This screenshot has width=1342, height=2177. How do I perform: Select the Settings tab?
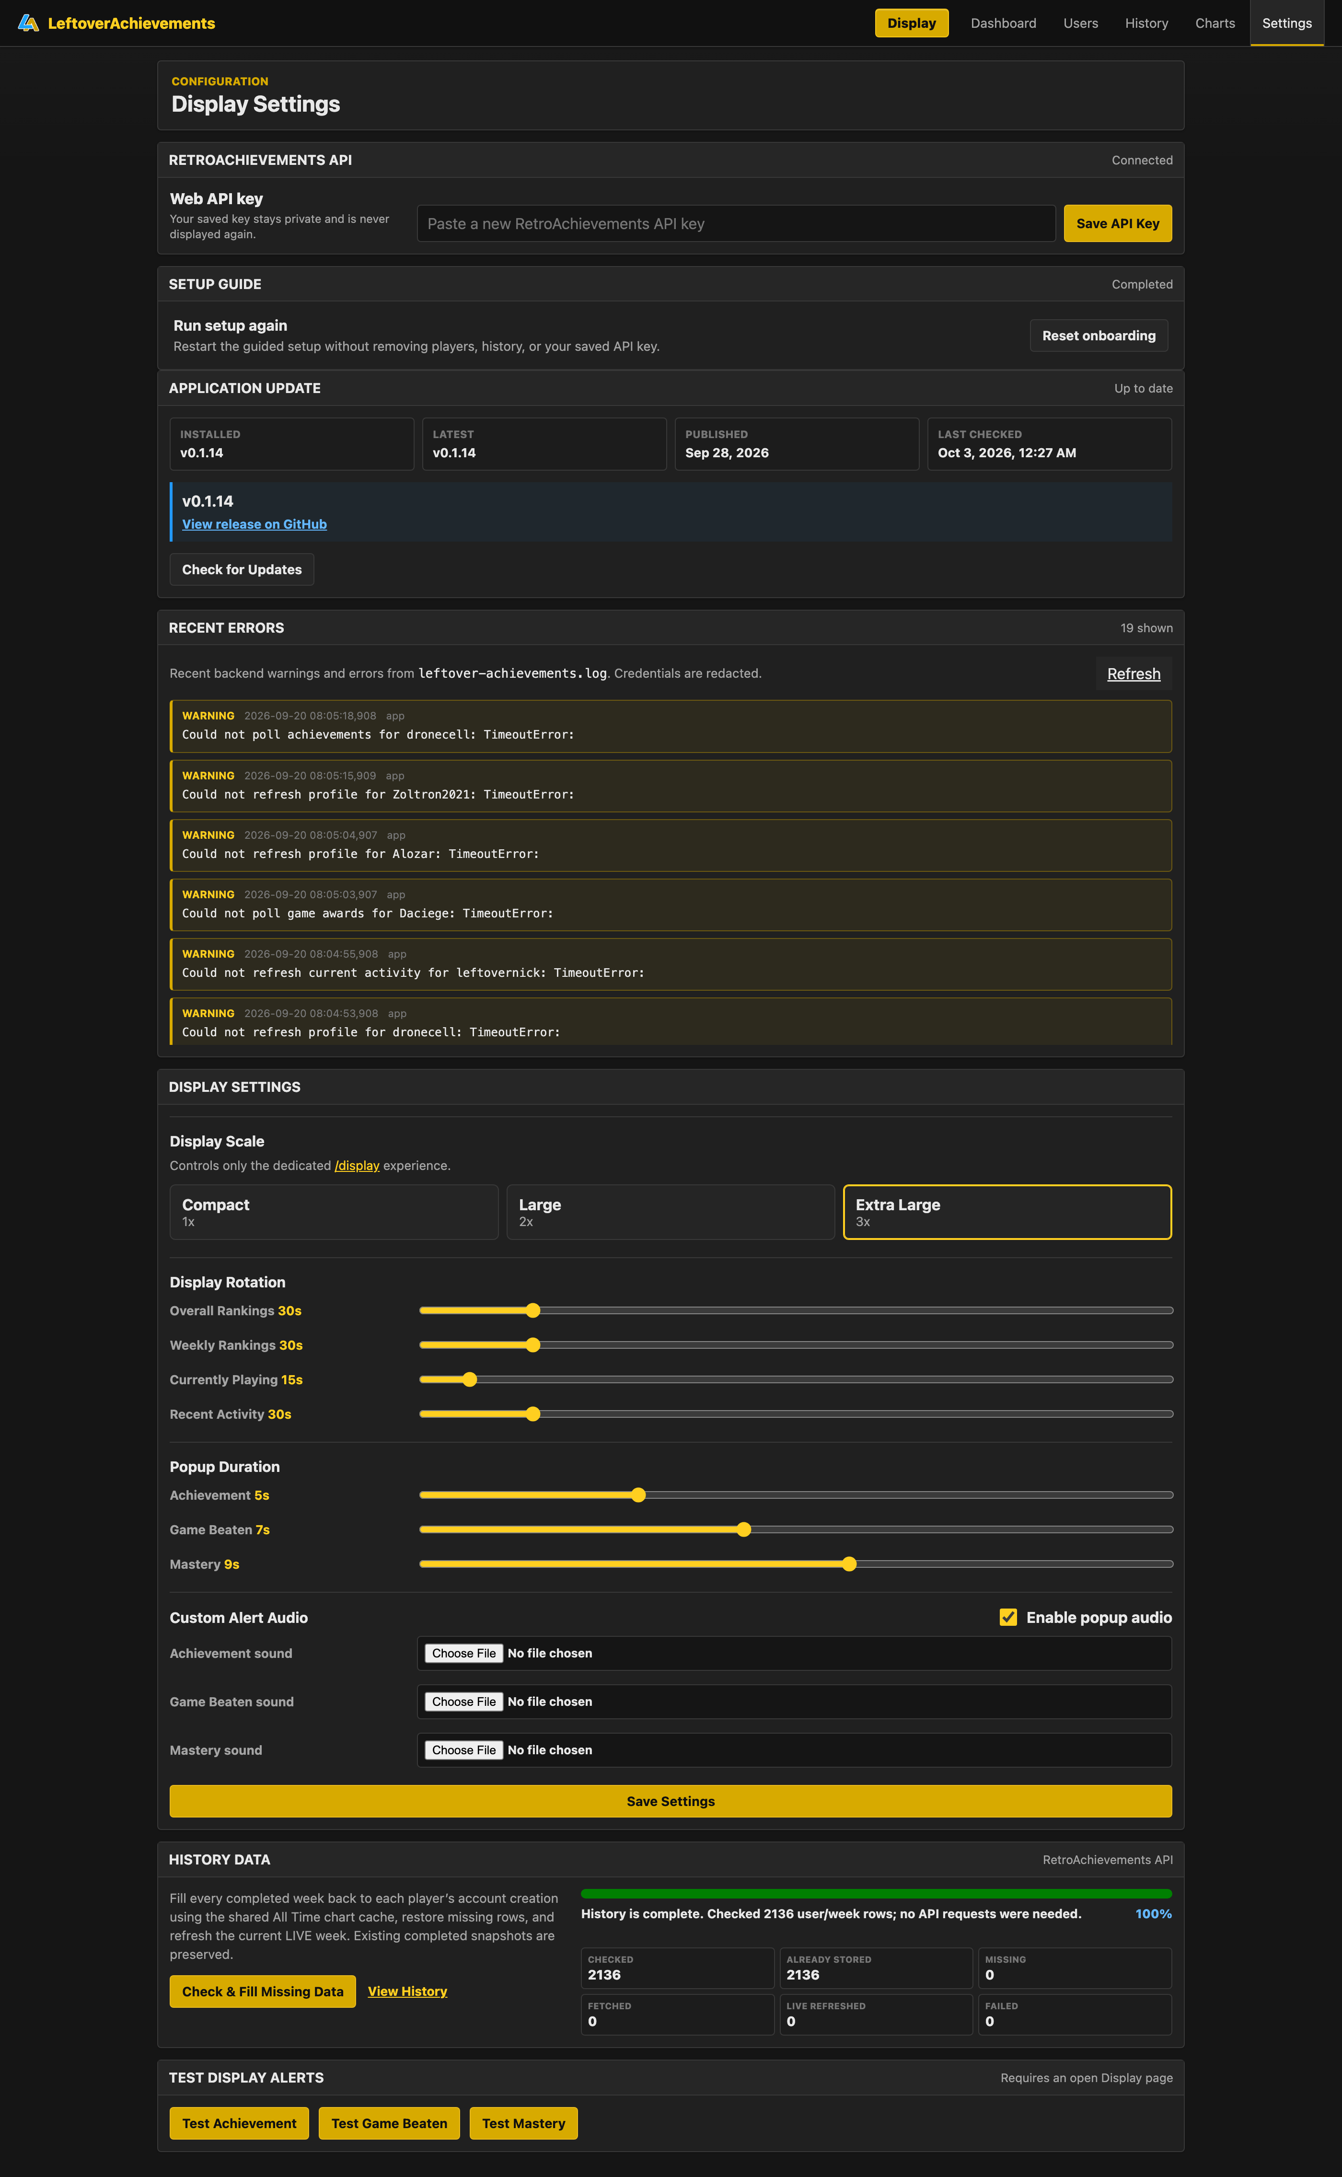point(1286,23)
